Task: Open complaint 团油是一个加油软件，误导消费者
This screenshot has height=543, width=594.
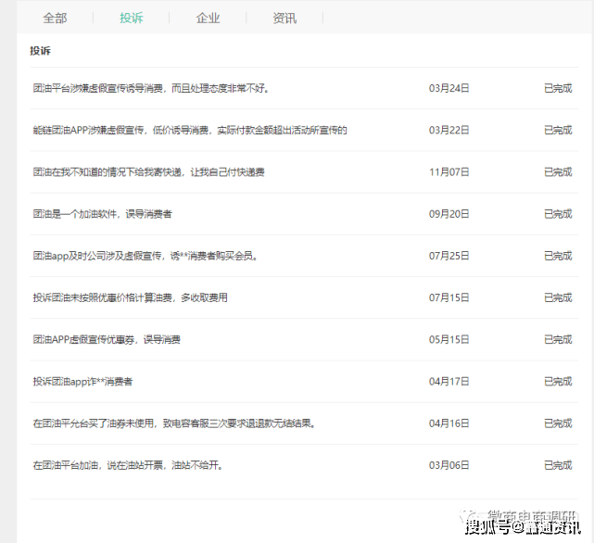Action: pos(102,214)
